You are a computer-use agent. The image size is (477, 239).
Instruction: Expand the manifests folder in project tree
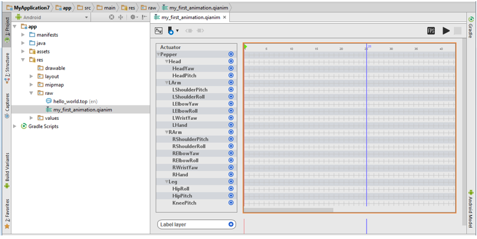coord(23,35)
